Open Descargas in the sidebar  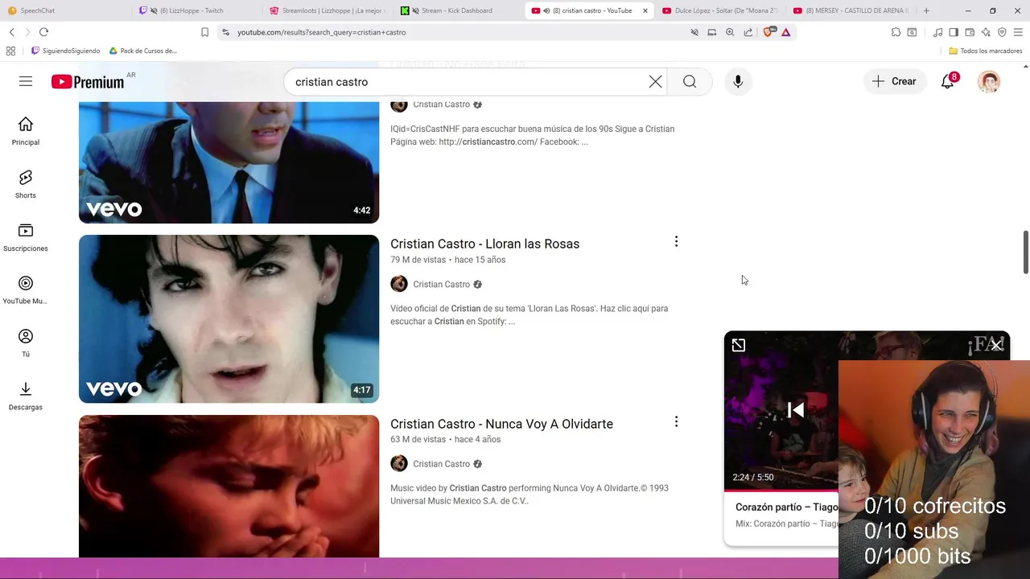click(26, 396)
